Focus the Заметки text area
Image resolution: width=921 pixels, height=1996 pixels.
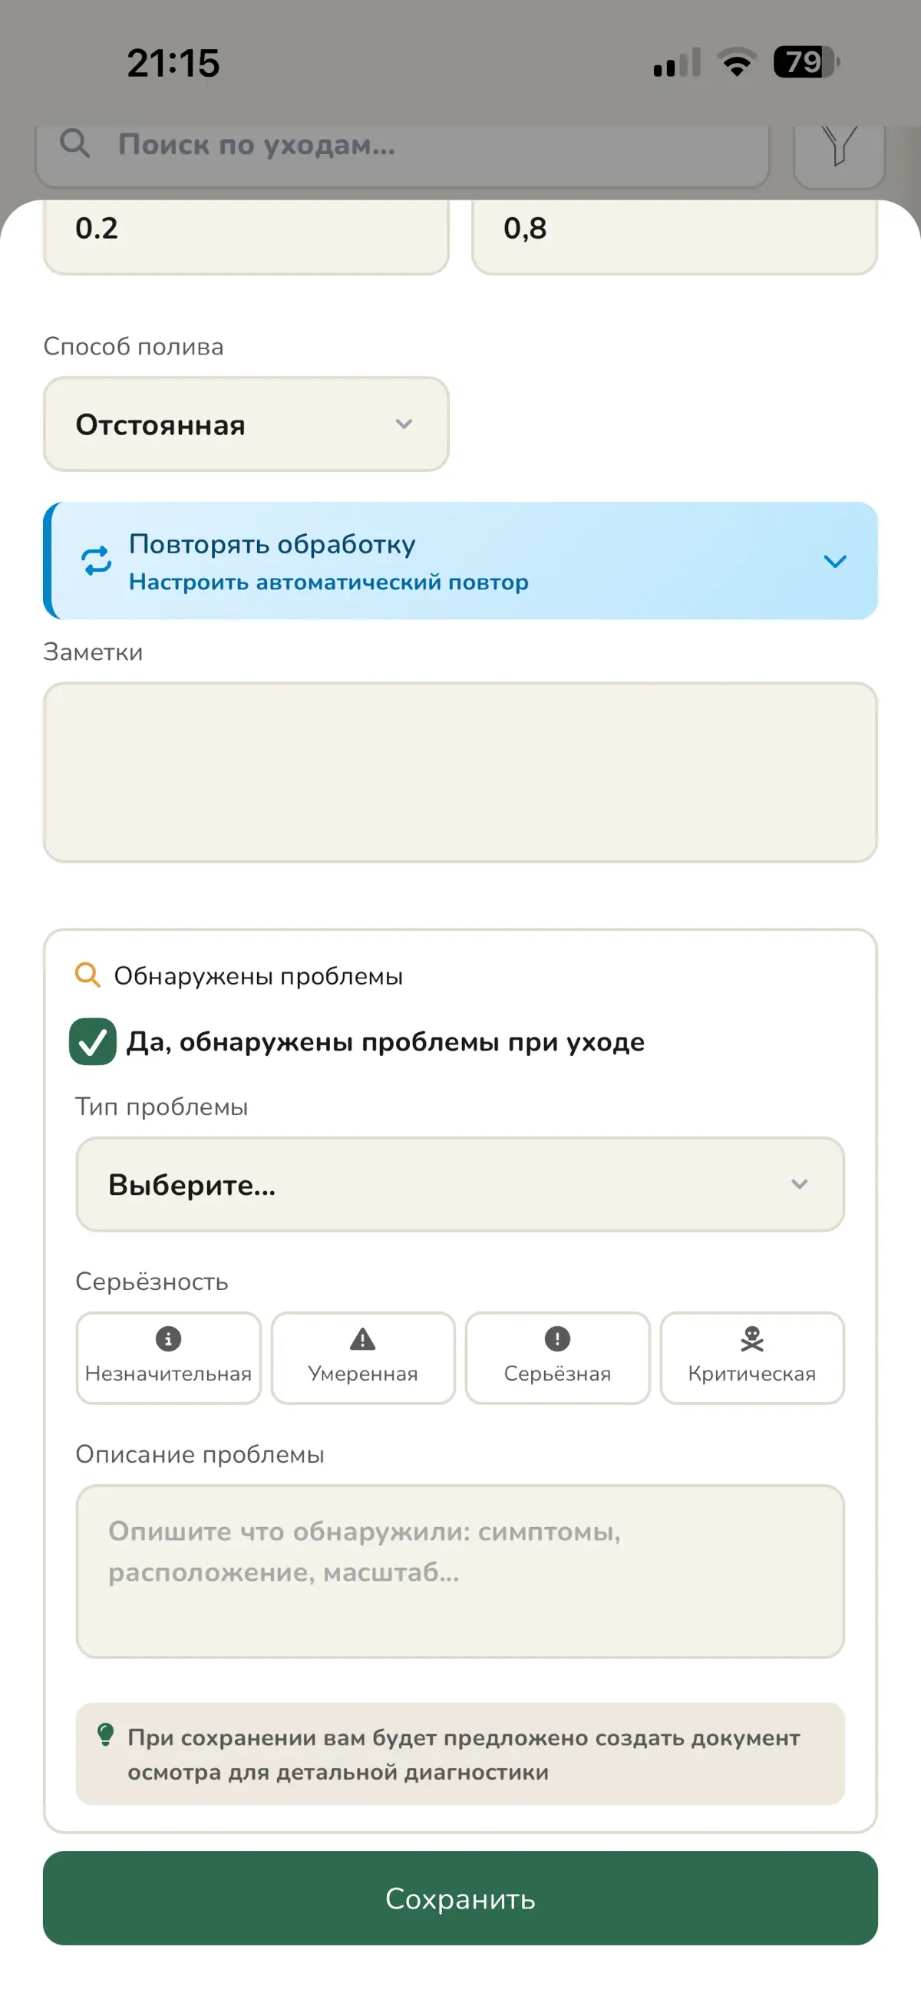coord(460,773)
